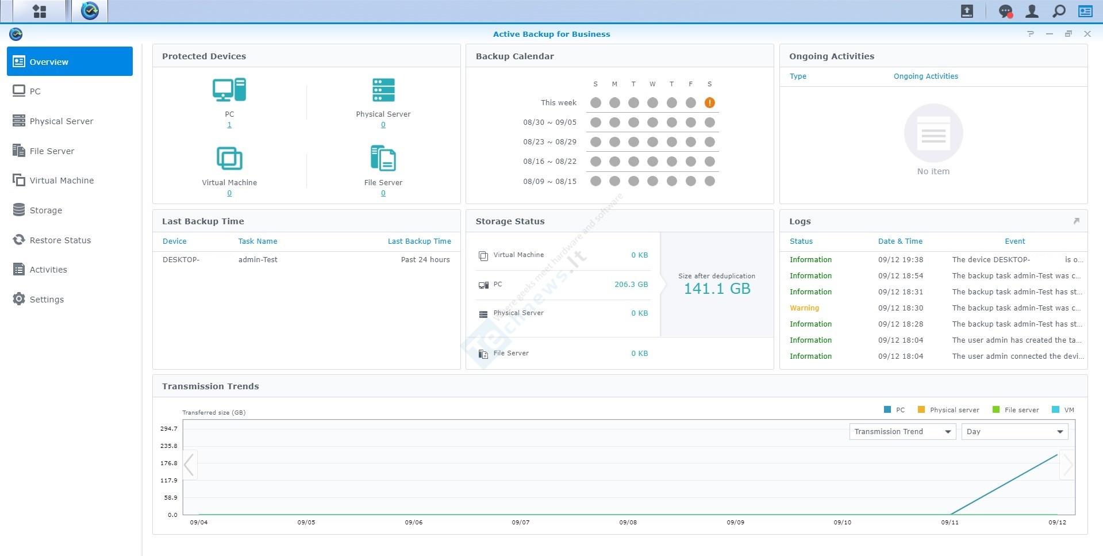Toggle the VM legend color swatch

[1055, 410]
